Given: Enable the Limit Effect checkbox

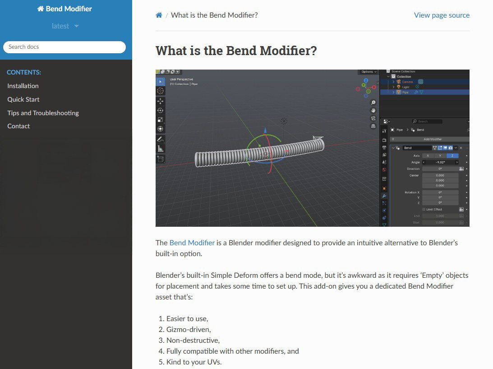Looking at the screenshot, I should [x=424, y=210].
